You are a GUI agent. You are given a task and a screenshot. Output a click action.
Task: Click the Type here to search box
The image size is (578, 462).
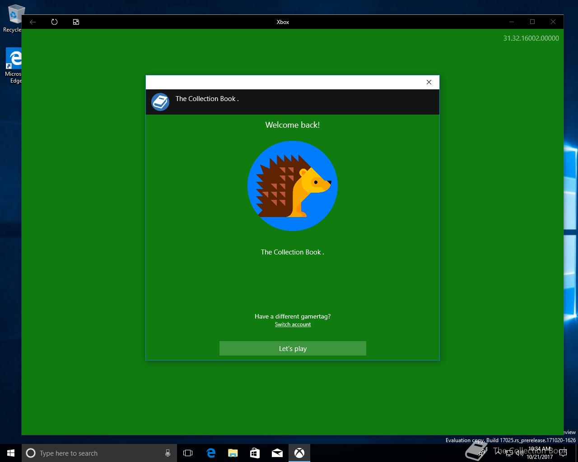(x=99, y=453)
